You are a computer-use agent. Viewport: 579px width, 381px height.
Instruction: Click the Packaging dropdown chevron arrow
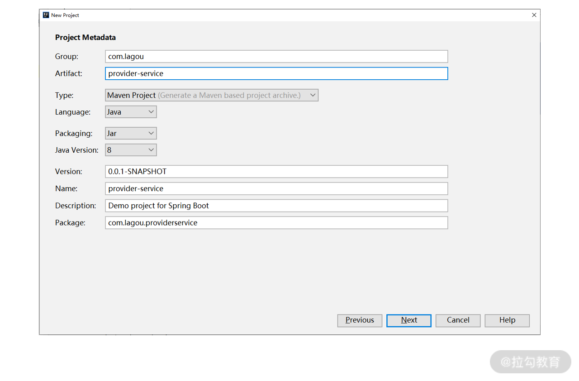point(151,133)
